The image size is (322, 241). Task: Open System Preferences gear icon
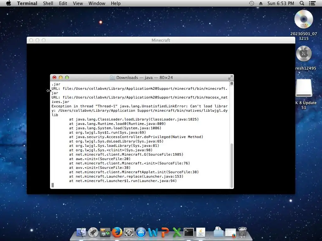point(129,233)
